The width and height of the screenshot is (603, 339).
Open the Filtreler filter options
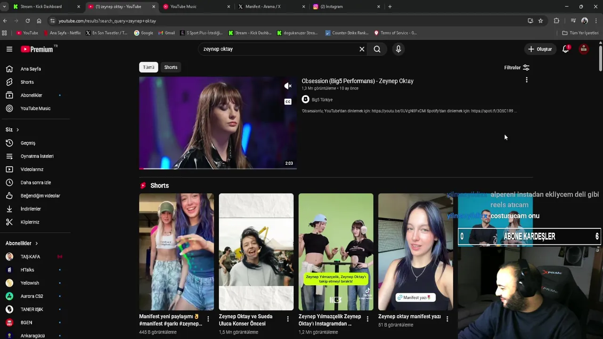(x=516, y=67)
